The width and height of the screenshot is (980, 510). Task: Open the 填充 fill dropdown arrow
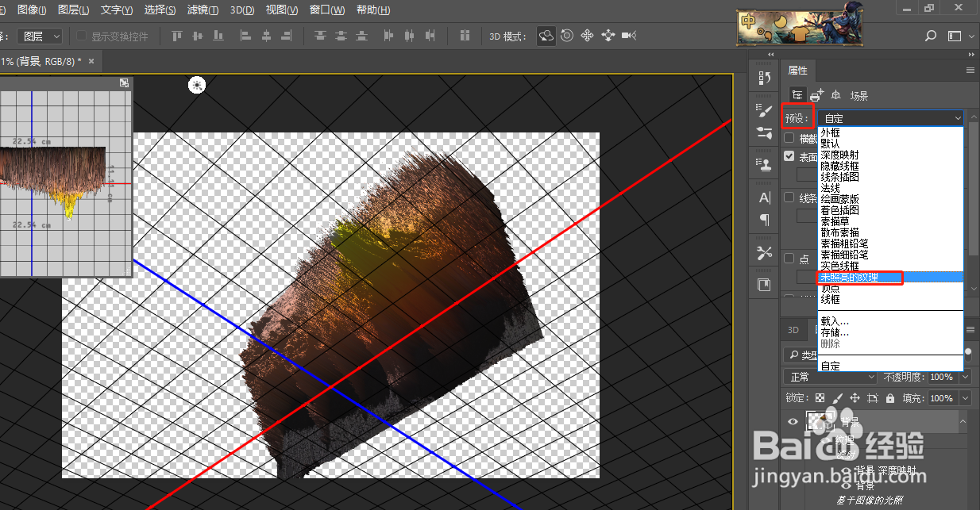pyautogui.click(x=965, y=398)
